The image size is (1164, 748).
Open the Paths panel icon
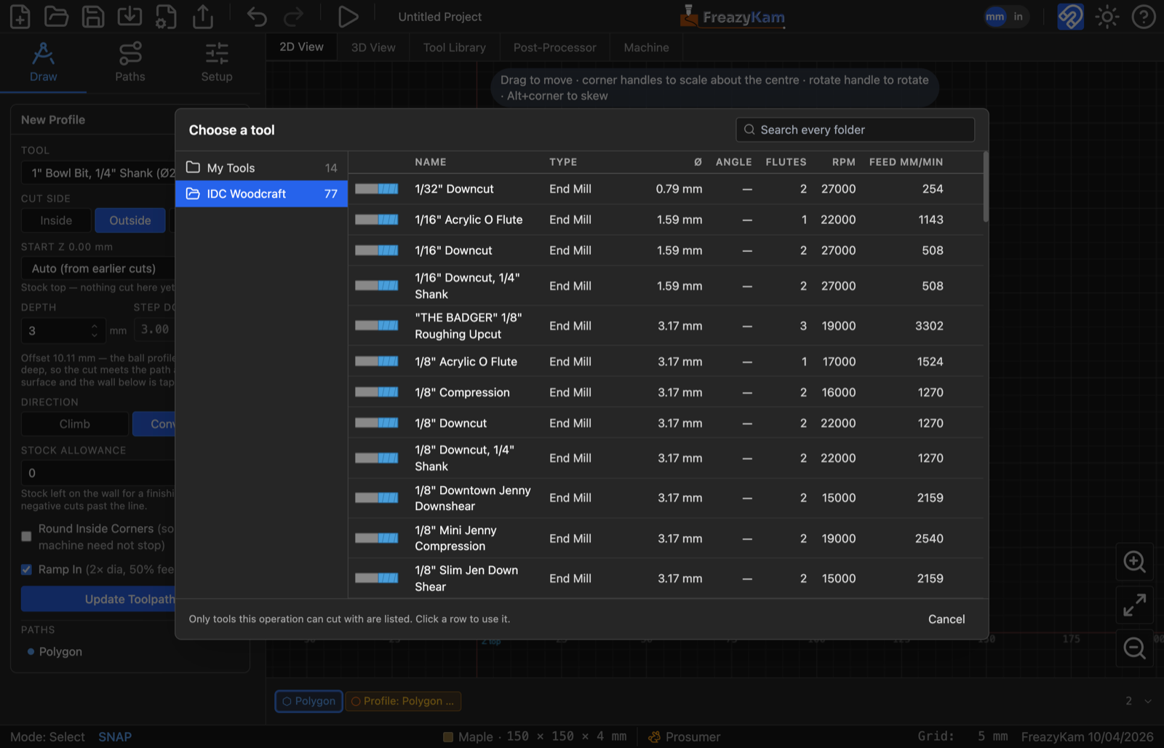pos(130,62)
